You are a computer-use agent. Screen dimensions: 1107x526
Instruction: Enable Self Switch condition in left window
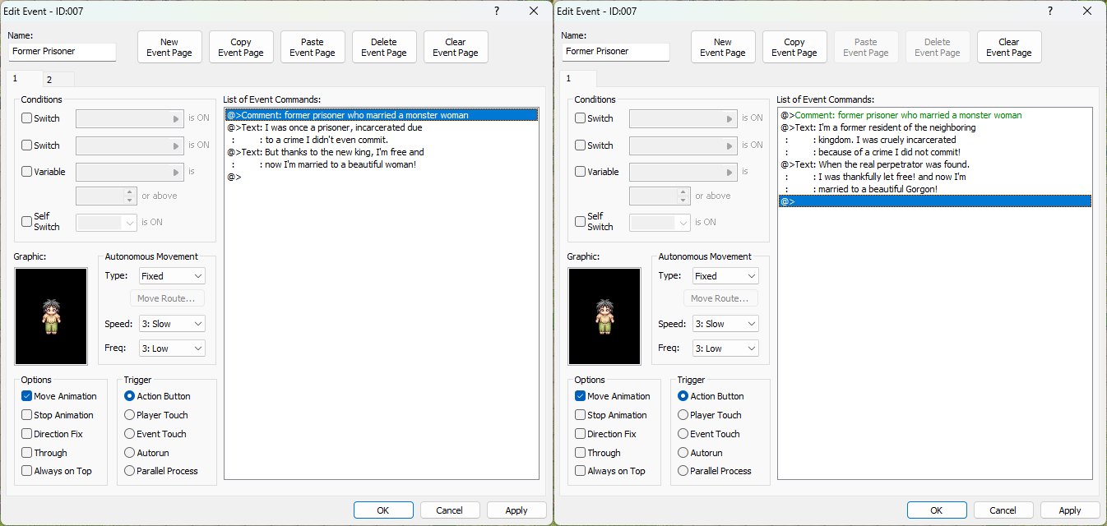coord(27,222)
